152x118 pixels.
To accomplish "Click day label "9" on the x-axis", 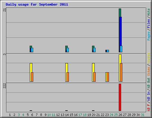I will [45, 115].
